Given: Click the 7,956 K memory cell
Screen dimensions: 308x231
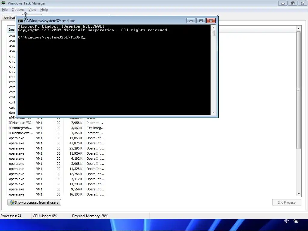Looking at the screenshot, I should (77, 123).
